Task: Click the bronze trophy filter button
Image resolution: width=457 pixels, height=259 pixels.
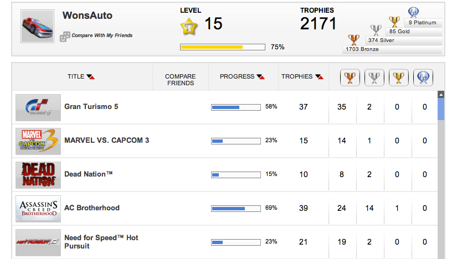Action: coord(350,78)
